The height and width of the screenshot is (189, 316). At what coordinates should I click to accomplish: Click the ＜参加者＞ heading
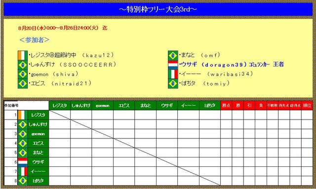(34, 40)
